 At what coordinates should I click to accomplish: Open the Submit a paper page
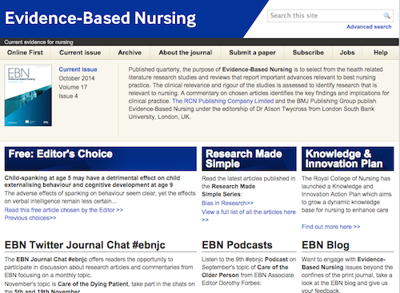tap(252, 53)
